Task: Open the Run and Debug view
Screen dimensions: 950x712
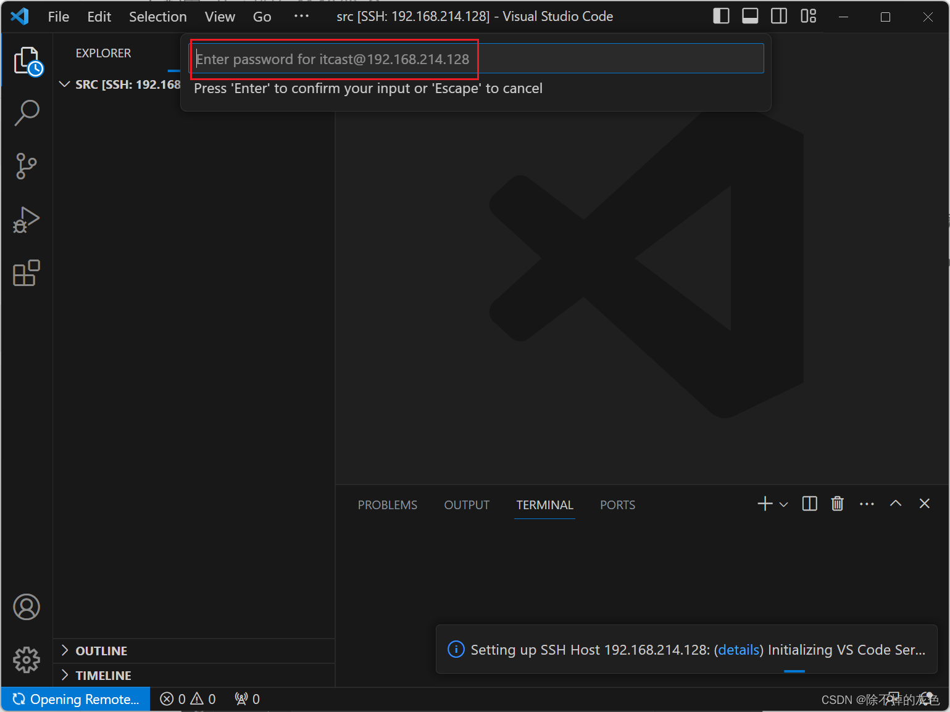Action: (x=27, y=220)
